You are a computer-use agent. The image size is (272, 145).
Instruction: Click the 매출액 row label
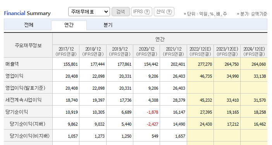(x=12, y=64)
